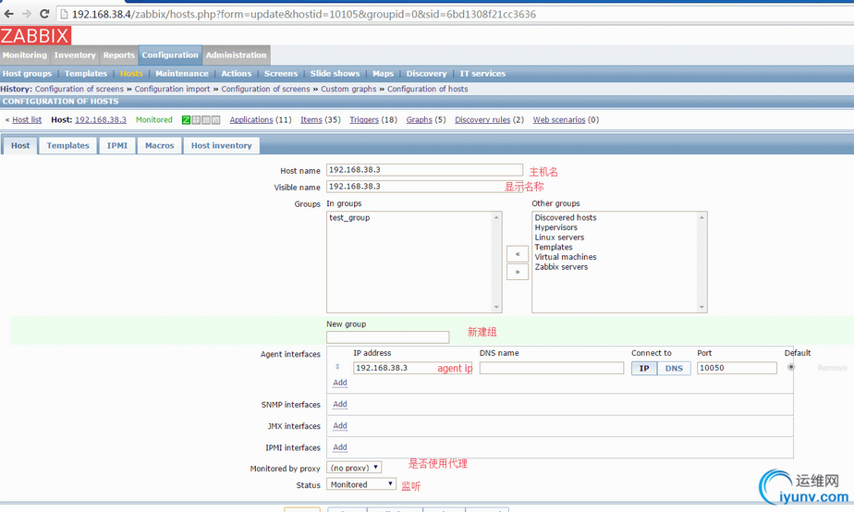
Task: Click the Port field
Action: (x=737, y=368)
